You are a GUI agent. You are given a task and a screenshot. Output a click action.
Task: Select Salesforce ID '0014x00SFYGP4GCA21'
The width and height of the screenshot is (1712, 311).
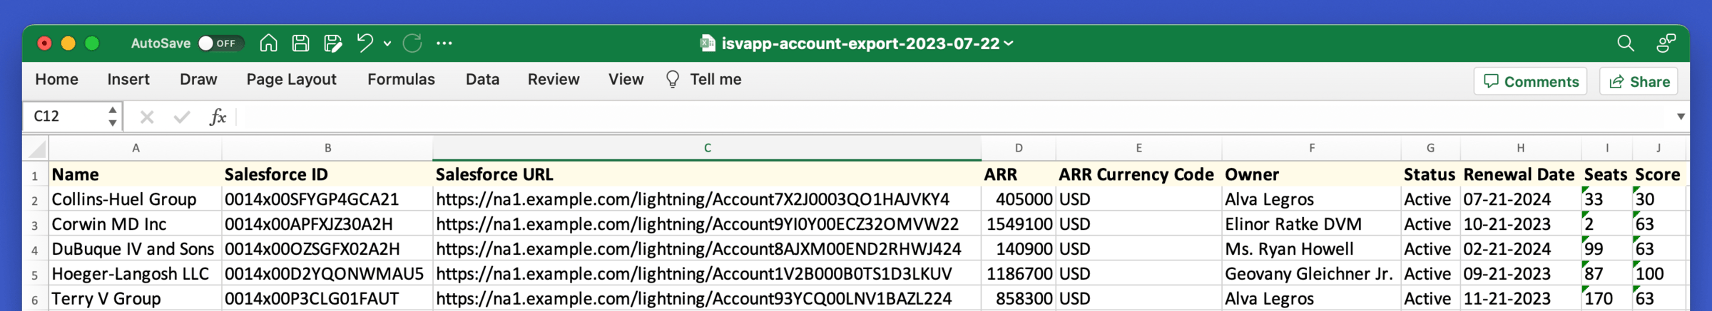327,199
